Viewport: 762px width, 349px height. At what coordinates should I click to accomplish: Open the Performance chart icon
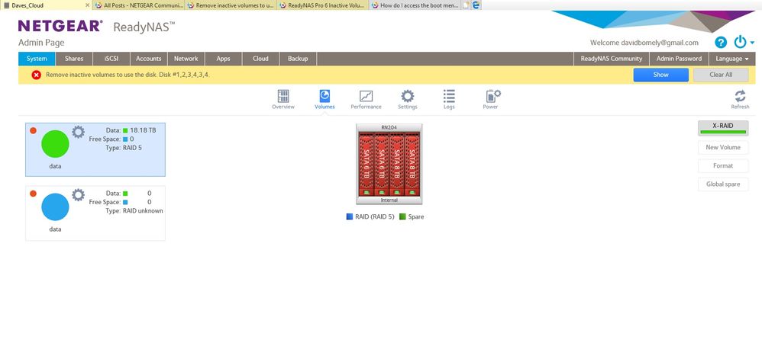[x=366, y=96]
